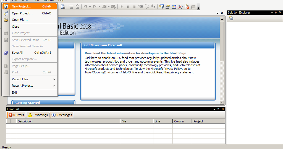The height and width of the screenshot is (149, 283).
Task: Sort Error List by Column header
Action: 182,121
